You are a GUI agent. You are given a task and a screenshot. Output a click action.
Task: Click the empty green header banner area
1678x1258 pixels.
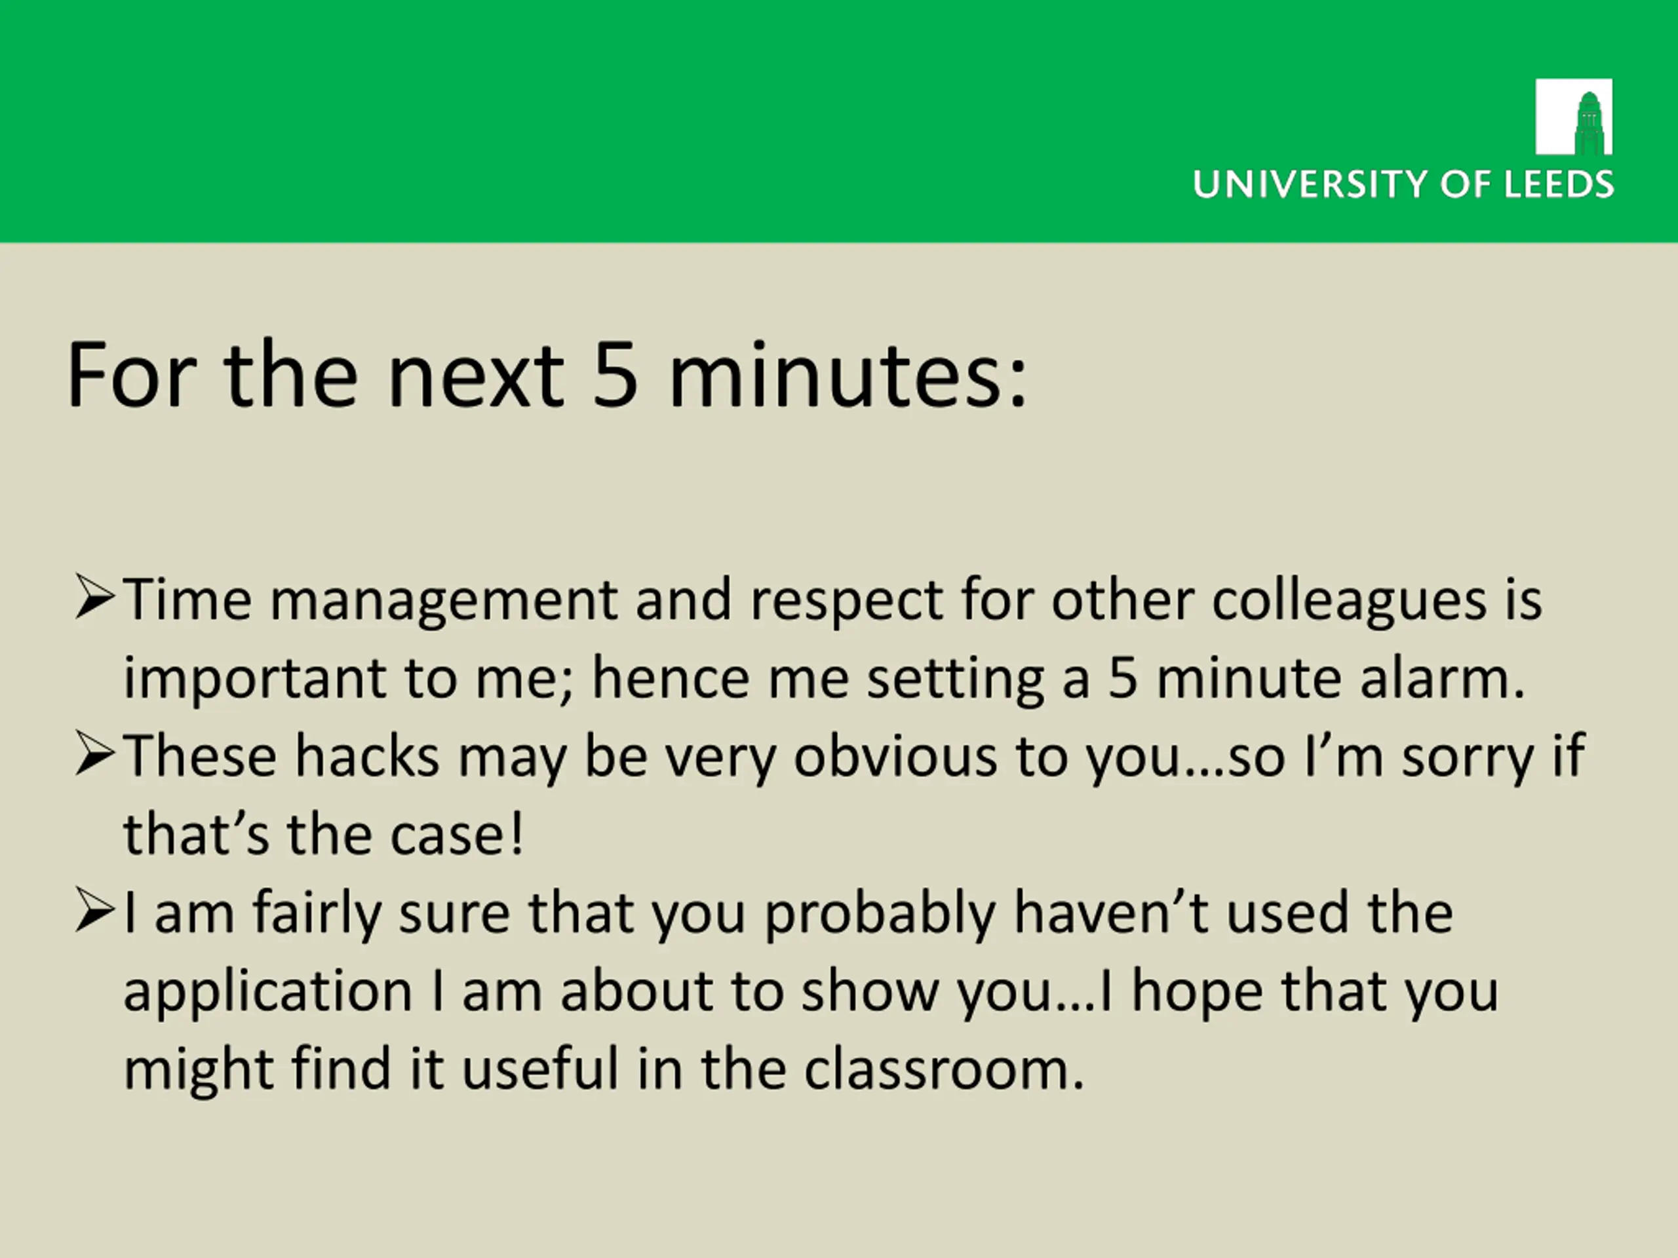(607, 121)
